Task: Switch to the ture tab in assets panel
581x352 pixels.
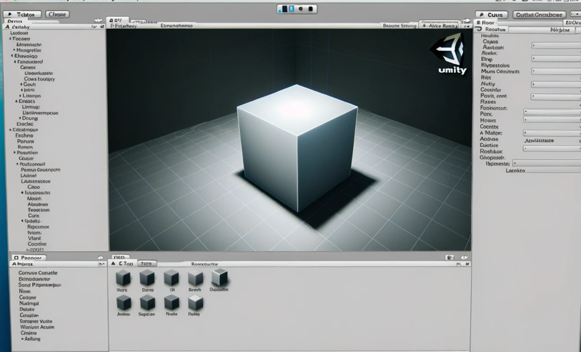Action: point(147,264)
